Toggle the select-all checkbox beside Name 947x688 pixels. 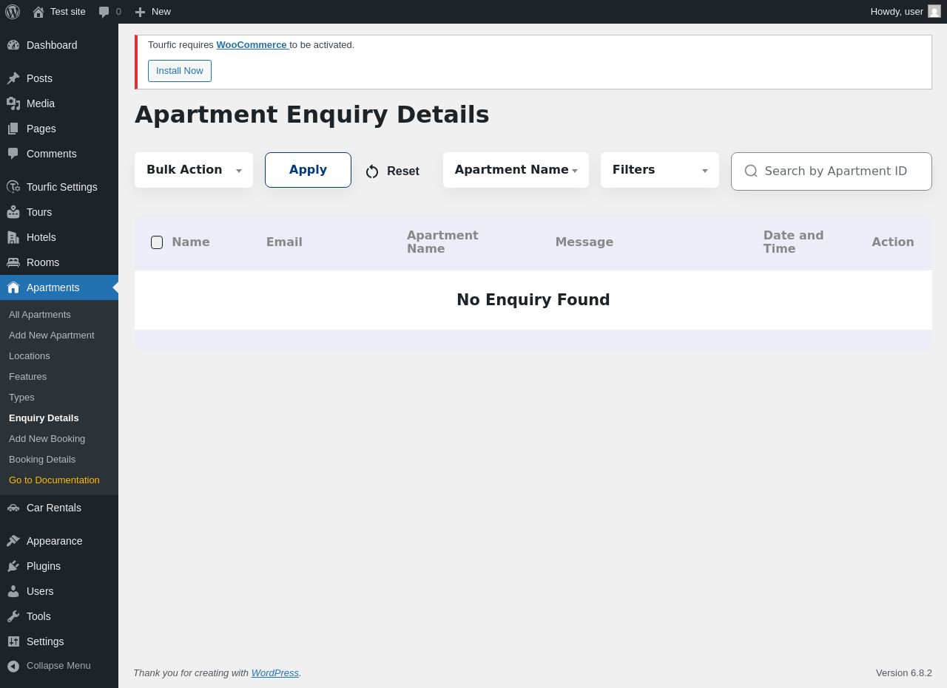tap(157, 242)
